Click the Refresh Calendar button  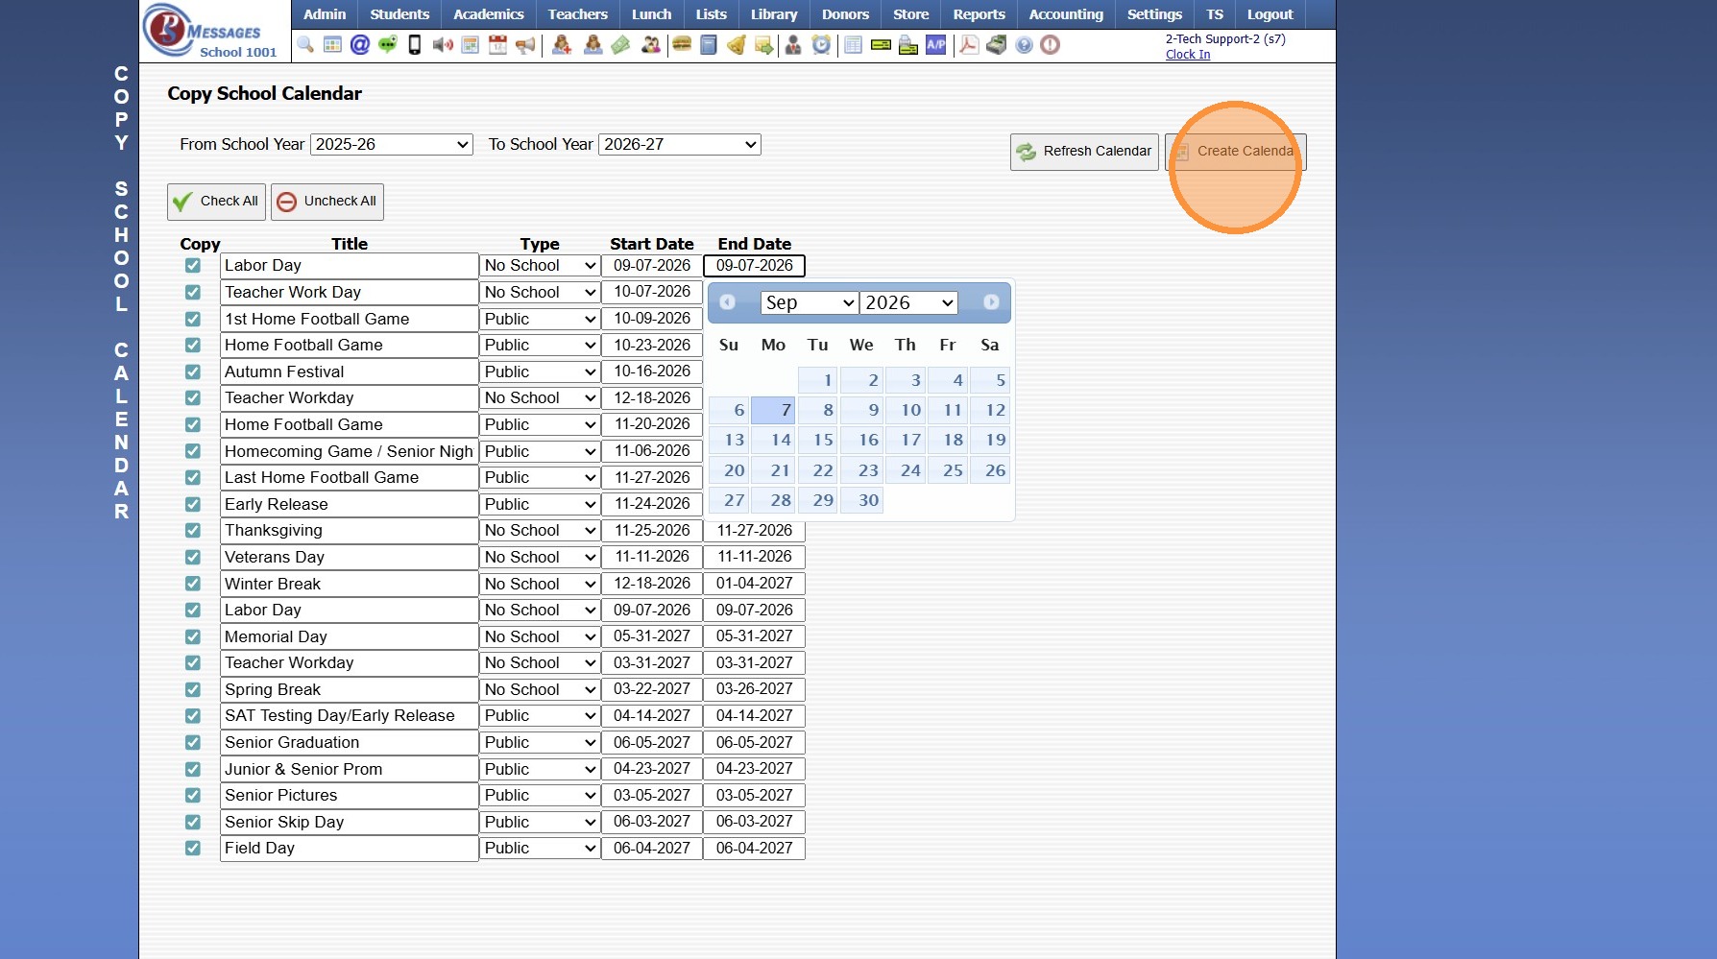pos(1084,152)
